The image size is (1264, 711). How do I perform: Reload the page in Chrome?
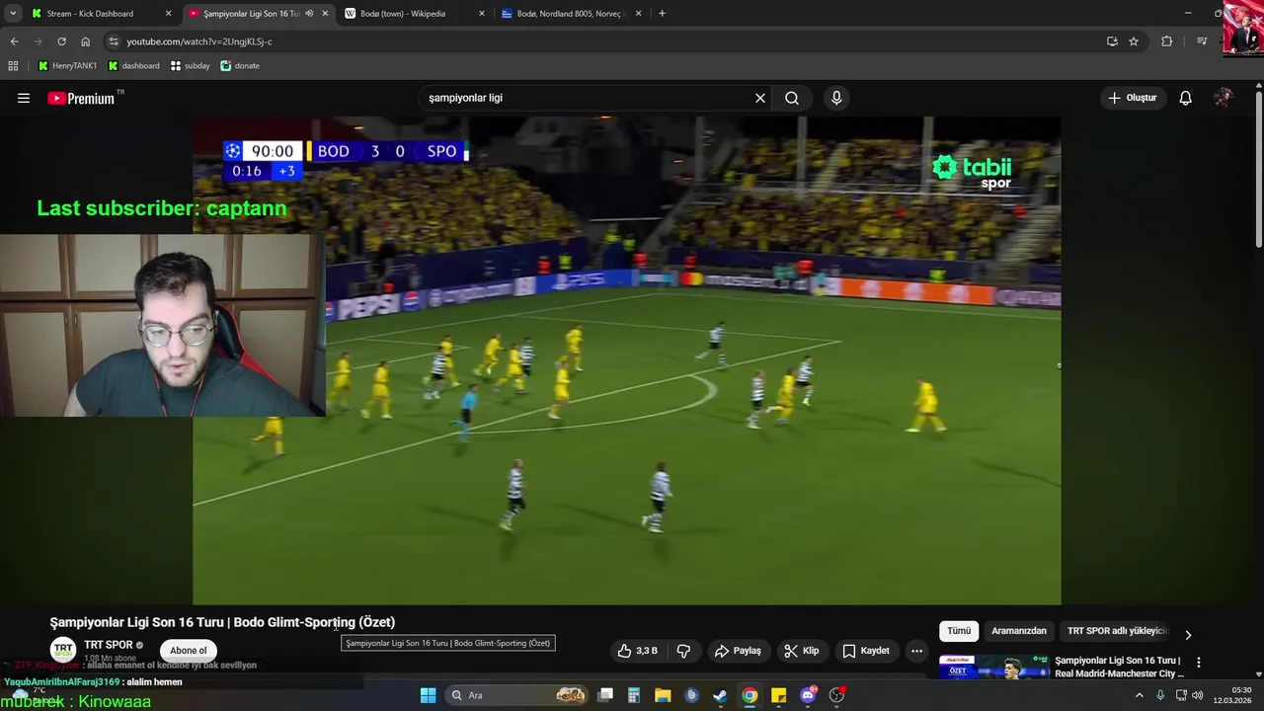coord(61,41)
